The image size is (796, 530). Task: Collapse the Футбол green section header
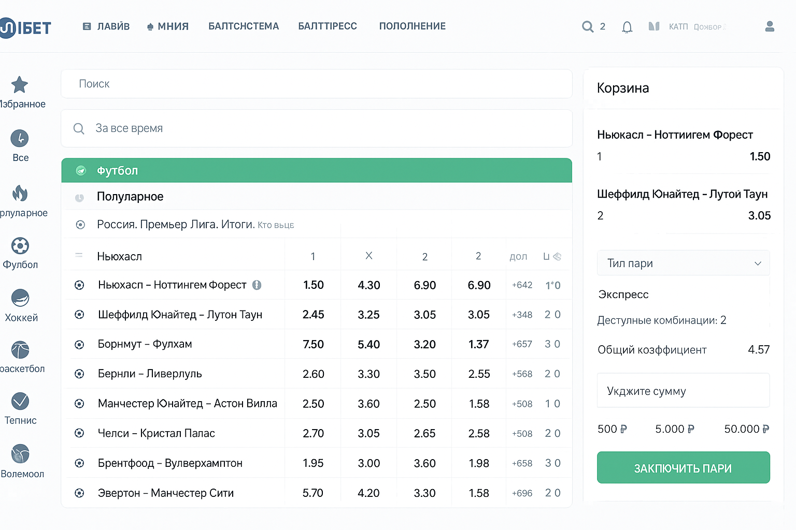(x=316, y=171)
